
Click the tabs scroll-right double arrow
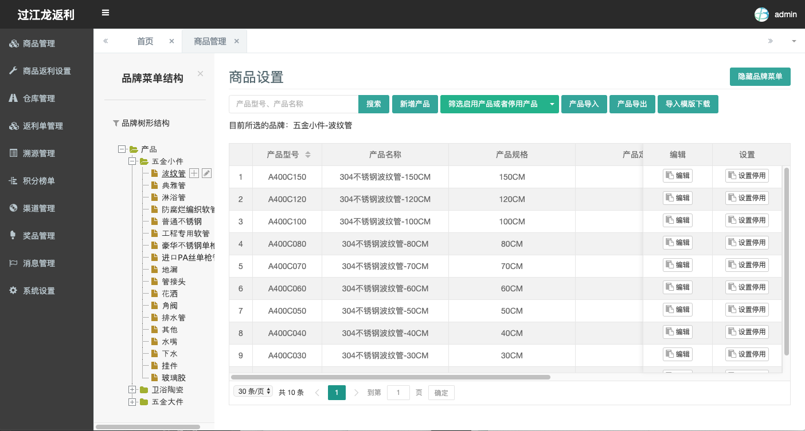coord(770,41)
